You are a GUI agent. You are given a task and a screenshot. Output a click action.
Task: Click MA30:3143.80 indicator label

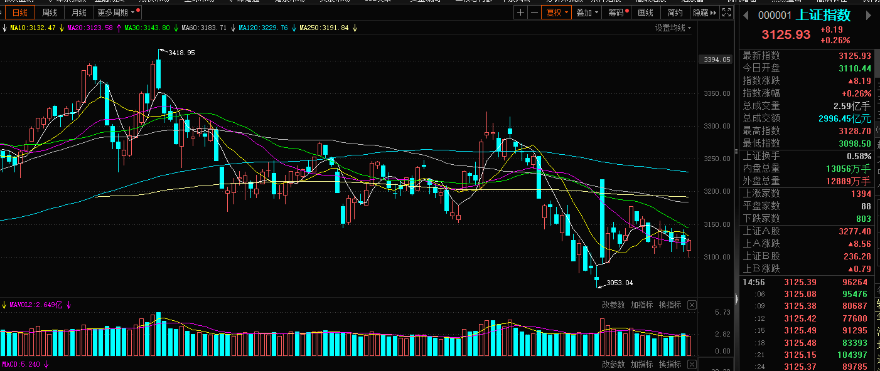click(x=147, y=28)
